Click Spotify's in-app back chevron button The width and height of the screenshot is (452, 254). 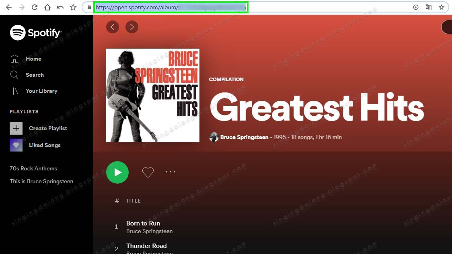(113, 27)
